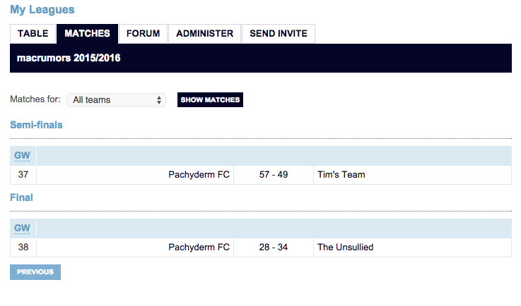Select Pachyderm FC in the gameweek 38 row
Viewport: 521px width, 306px height.
pyautogui.click(x=199, y=247)
